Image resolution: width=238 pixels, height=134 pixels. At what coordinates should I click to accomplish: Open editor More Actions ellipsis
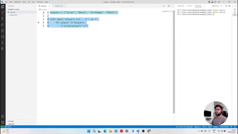coord(172,6)
